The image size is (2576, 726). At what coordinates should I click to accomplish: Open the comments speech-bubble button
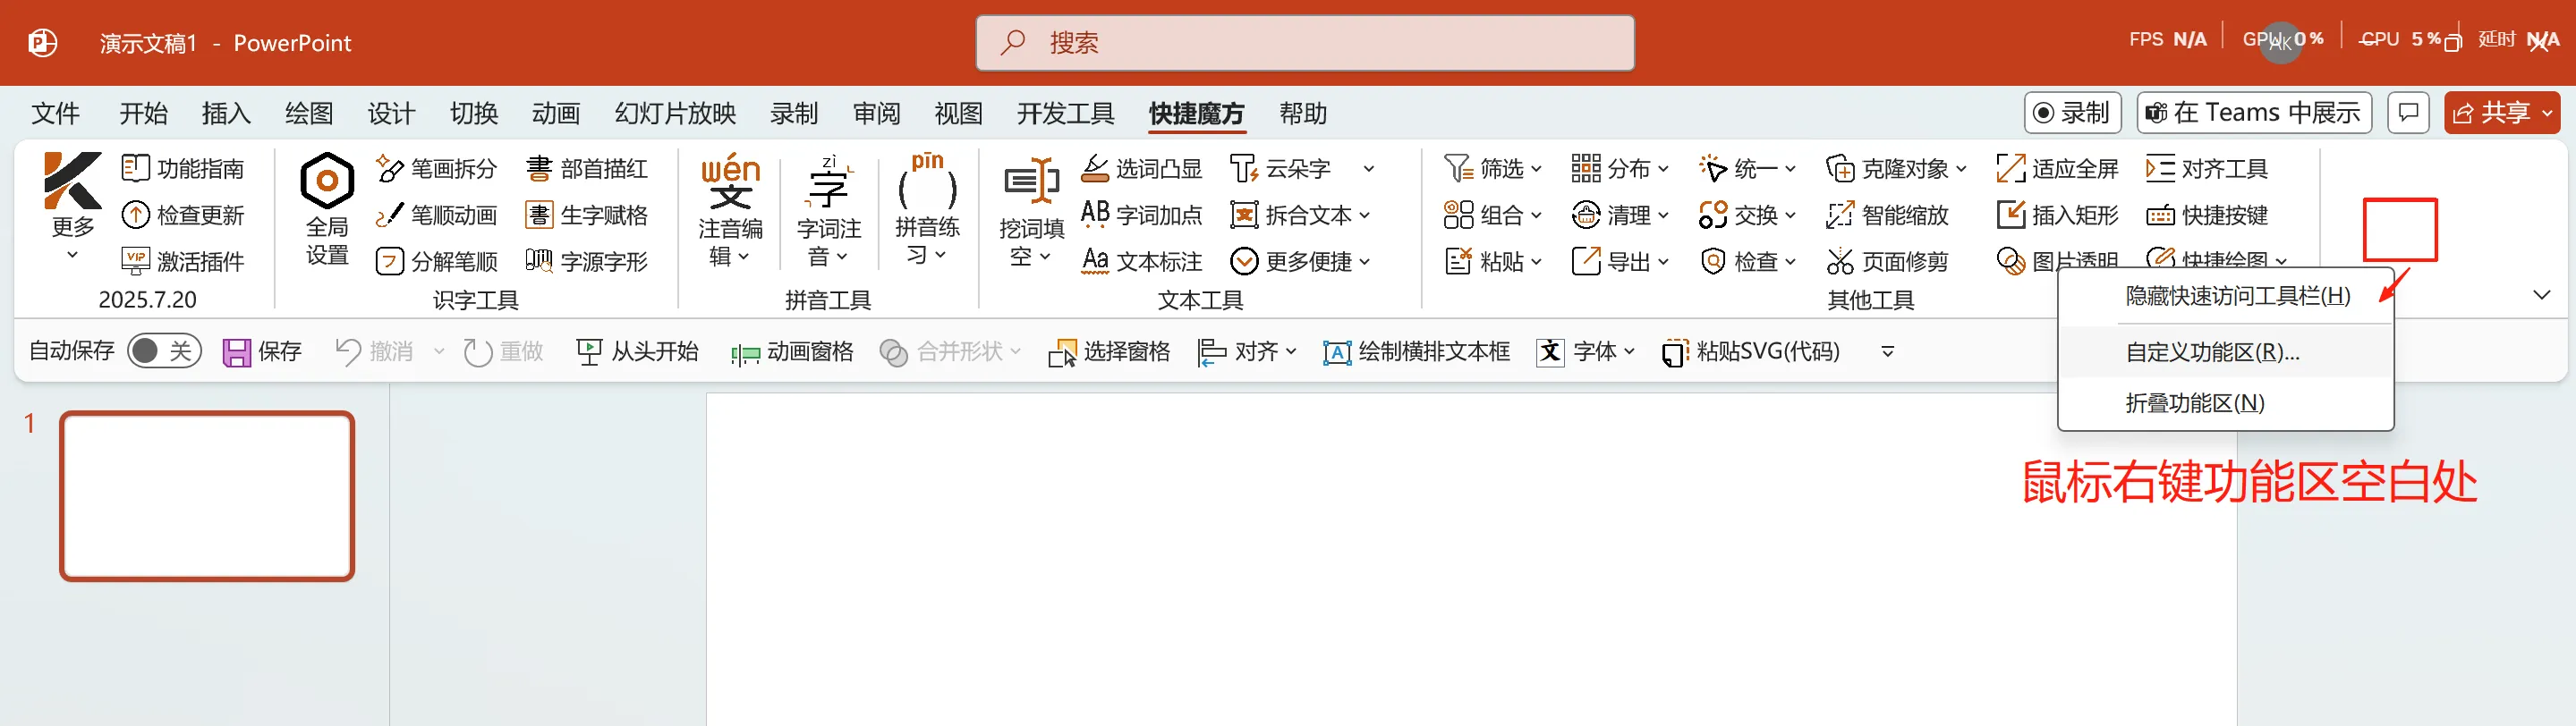point(2408,112)
